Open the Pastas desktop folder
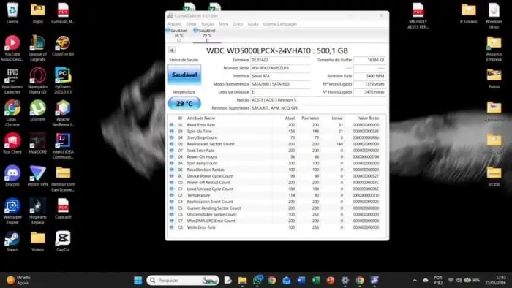Viewport: 512px width, 288px height. (x=494, y=79)
